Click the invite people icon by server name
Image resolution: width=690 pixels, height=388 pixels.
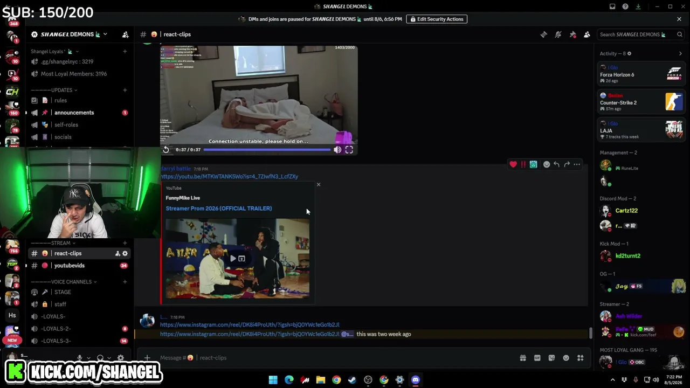pos(125,34)
